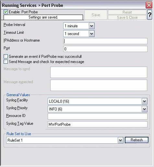154x167 pixels.
Task: Click the Message expected text area
Action: [x=99, y=85]
